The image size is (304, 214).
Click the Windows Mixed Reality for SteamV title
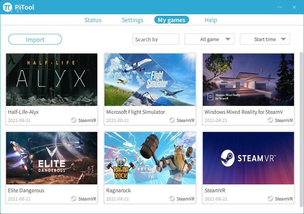(x=244, y=112)
